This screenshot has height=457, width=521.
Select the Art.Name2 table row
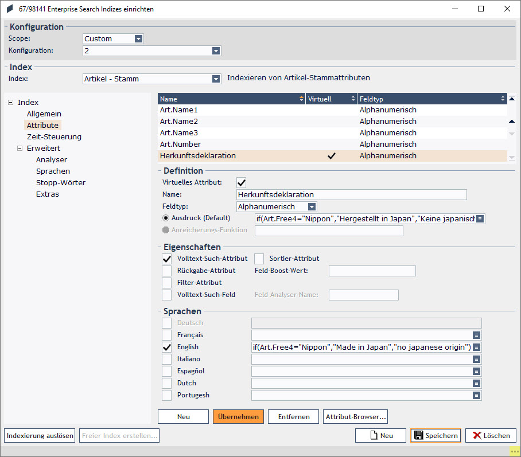[332, 122]
